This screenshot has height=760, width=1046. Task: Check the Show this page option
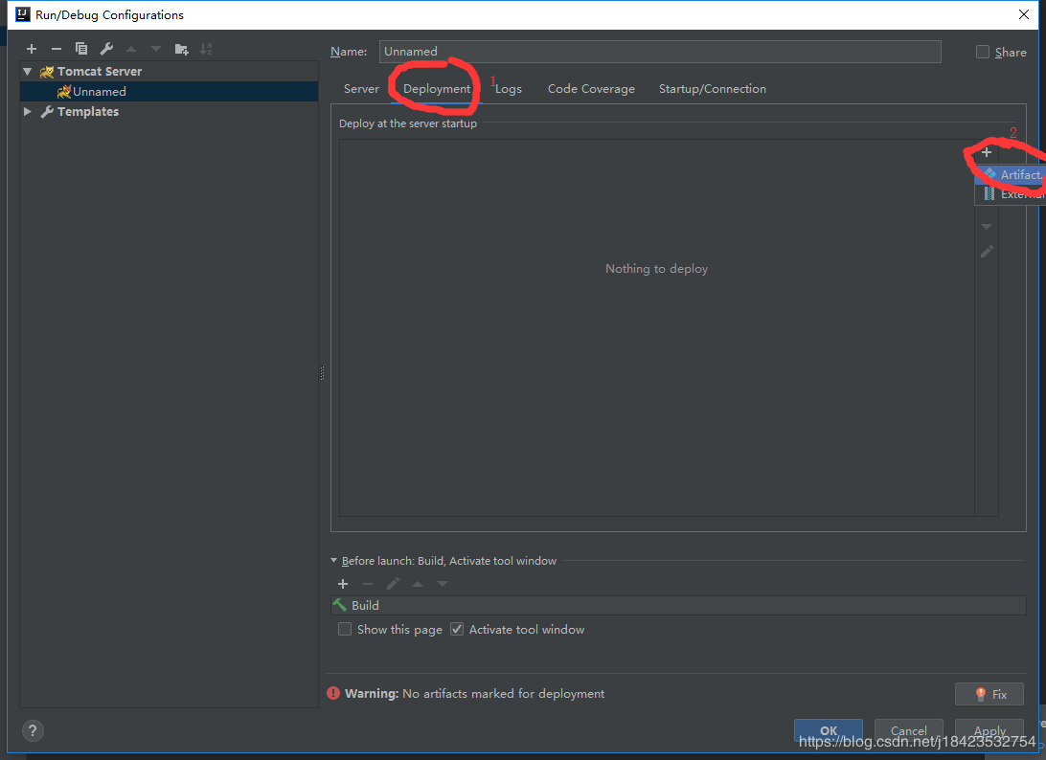(x=345, y=630)
